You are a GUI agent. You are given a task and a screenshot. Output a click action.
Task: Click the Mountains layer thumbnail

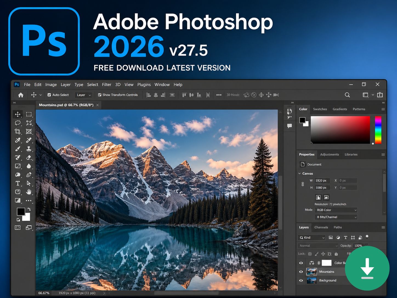coord(311,272)
